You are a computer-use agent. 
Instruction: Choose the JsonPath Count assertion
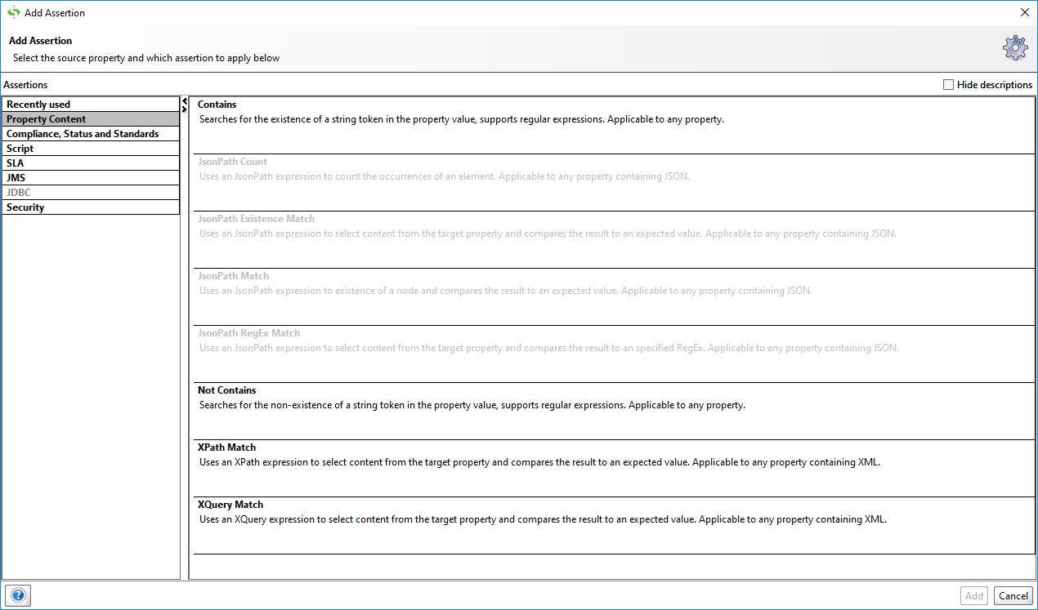[614, 183]
